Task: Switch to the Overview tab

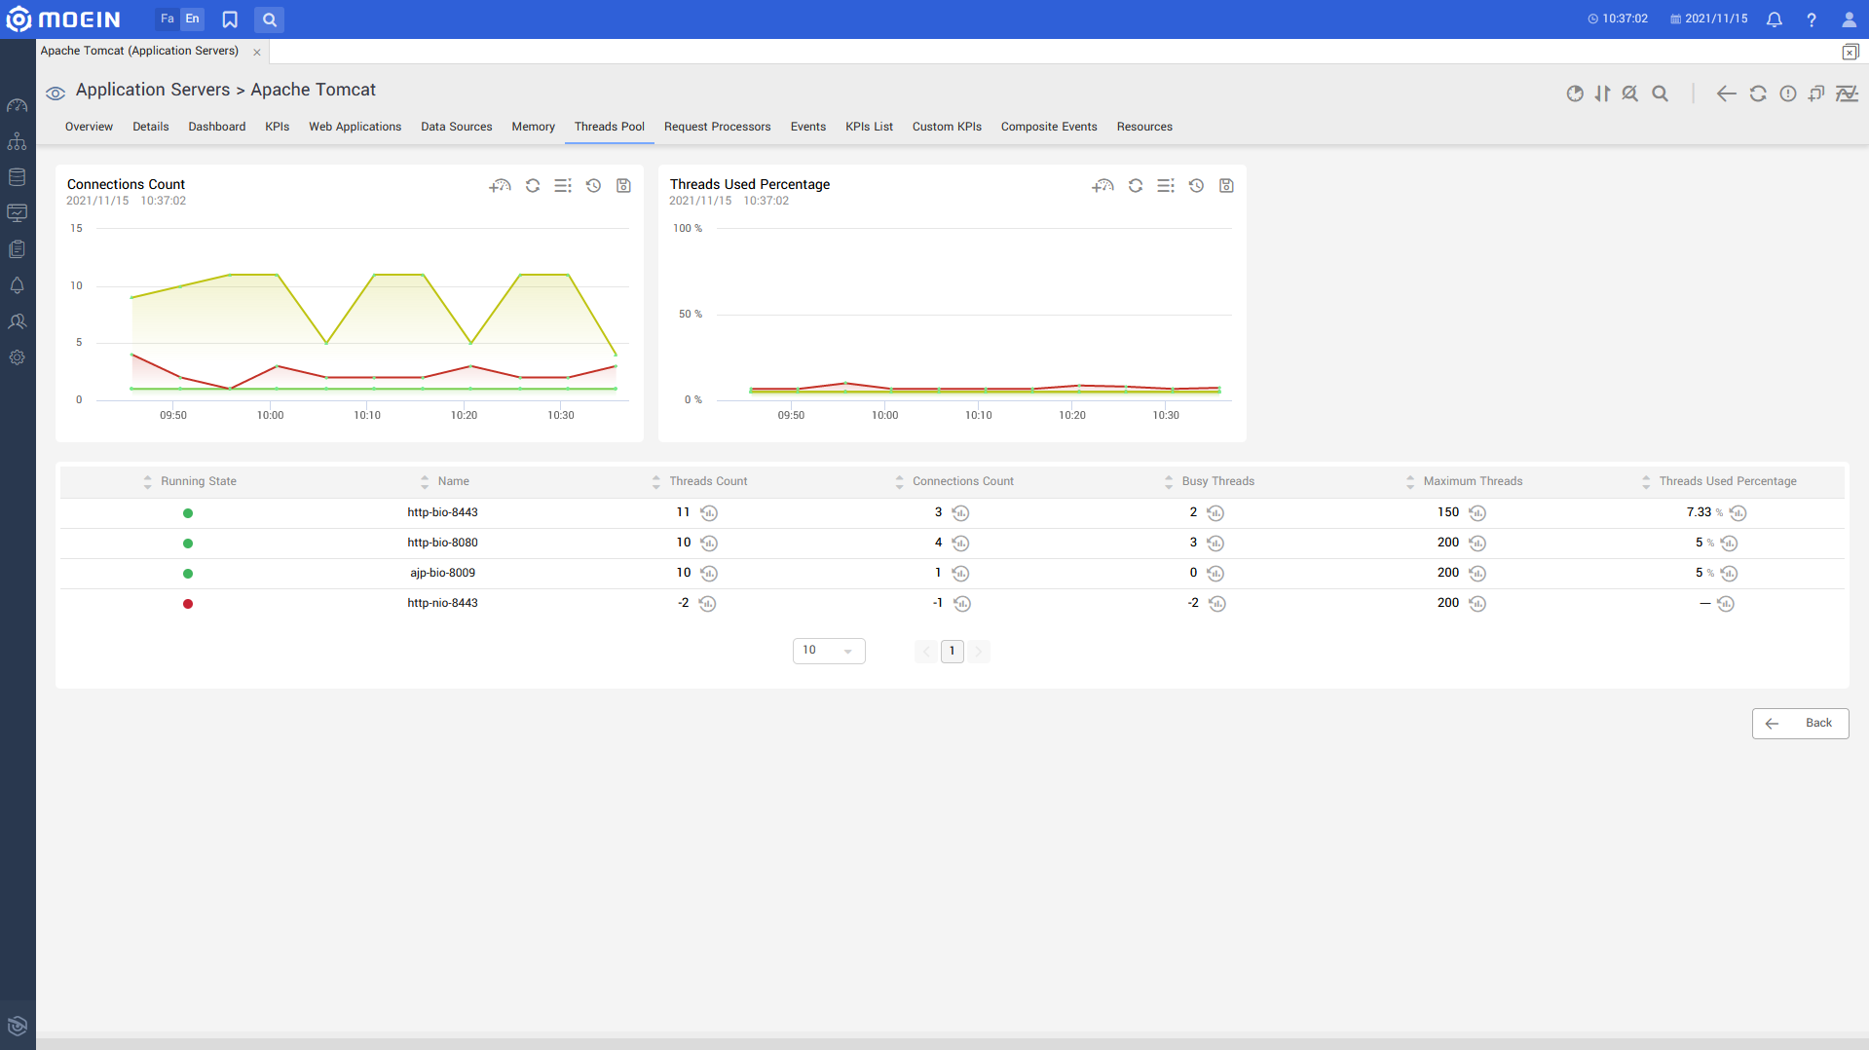Action: pyautogui.click(x=89, y=127)
